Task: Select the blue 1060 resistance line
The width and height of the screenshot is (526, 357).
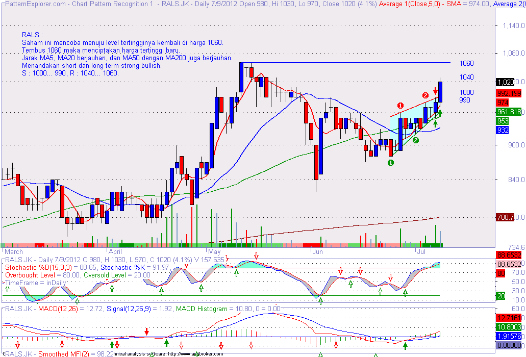Action: click(345, 63)
